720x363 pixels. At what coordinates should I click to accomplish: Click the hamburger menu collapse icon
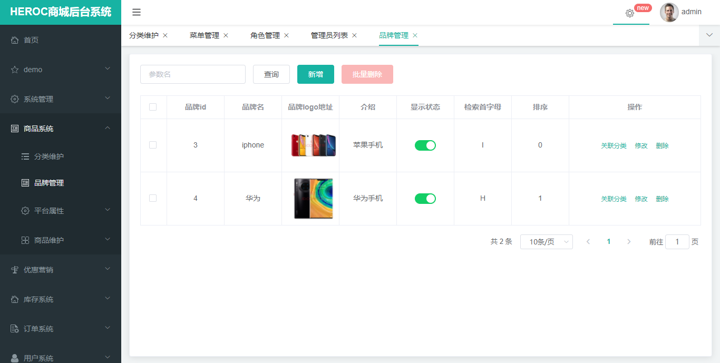[x=137, y=12]
